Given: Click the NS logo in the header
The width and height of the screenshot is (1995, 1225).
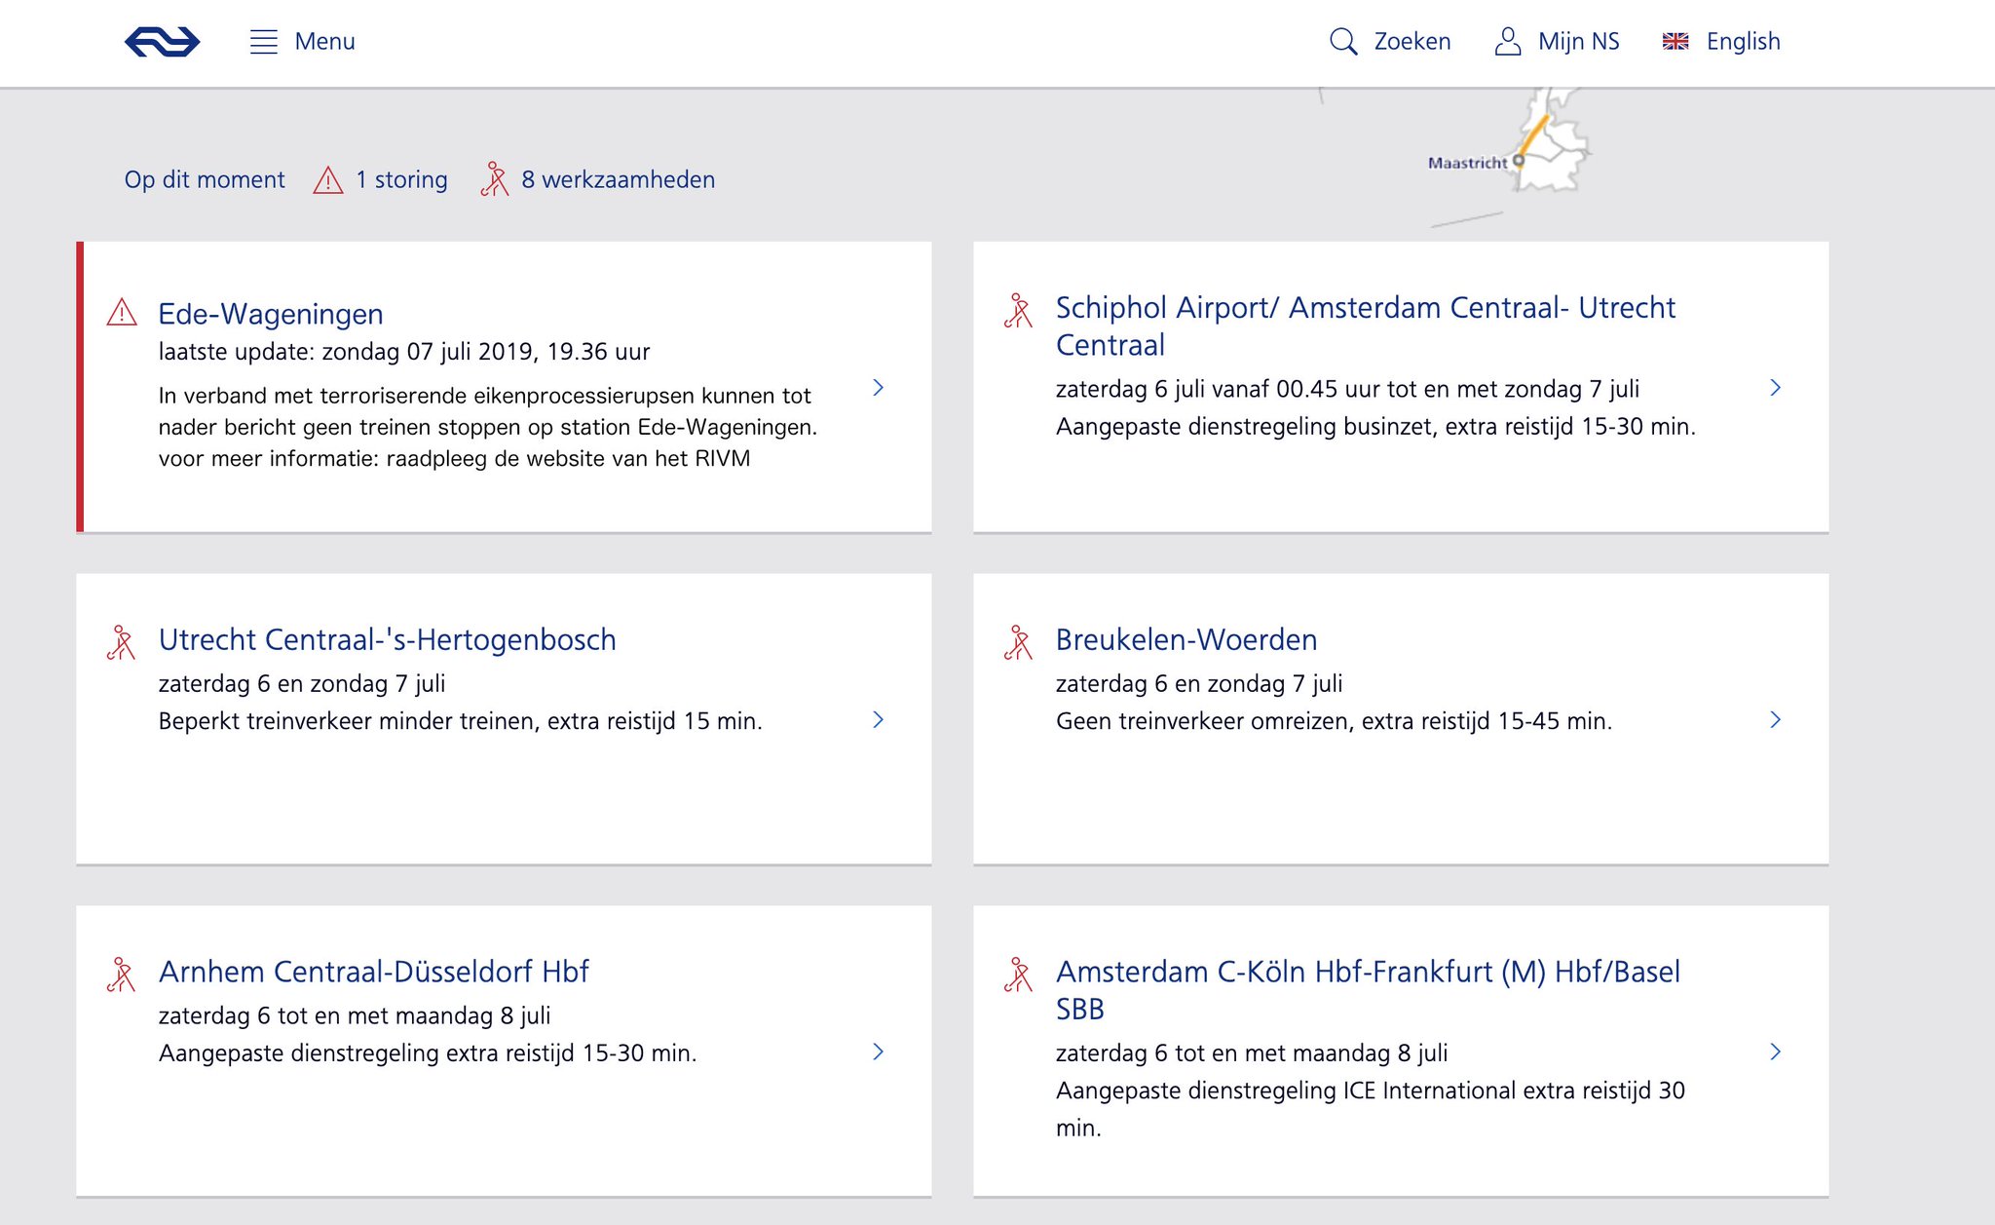Looking at the screenshot, I should coord(162,42).
